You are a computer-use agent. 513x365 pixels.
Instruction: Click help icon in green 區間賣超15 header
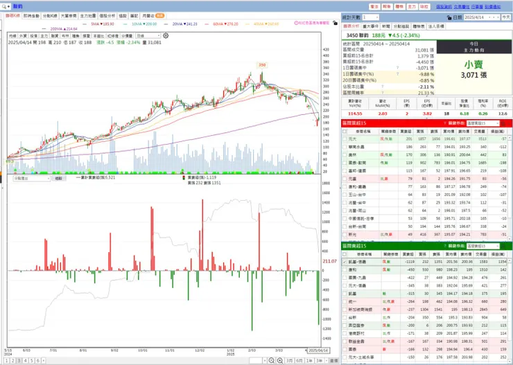point(445,246)
